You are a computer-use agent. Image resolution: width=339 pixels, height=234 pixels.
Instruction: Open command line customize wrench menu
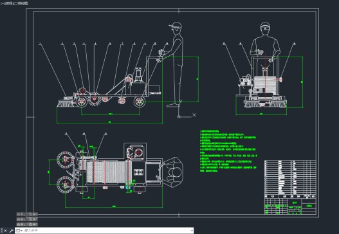pos(11,231)
